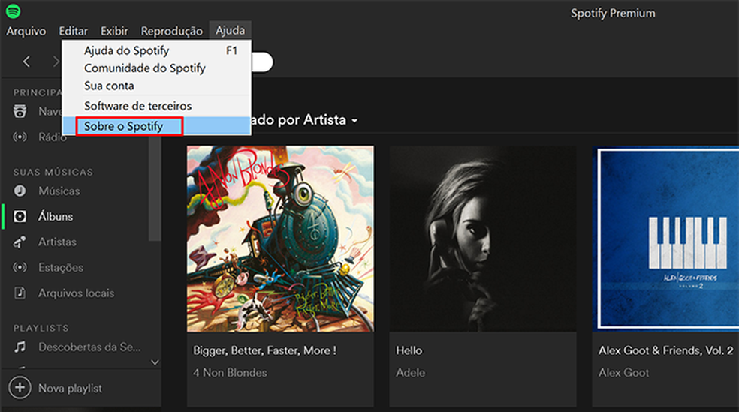Click the Bigger, Better, Faster, More ! title
The height and width of the screenshot is (412, 739).
265,350
